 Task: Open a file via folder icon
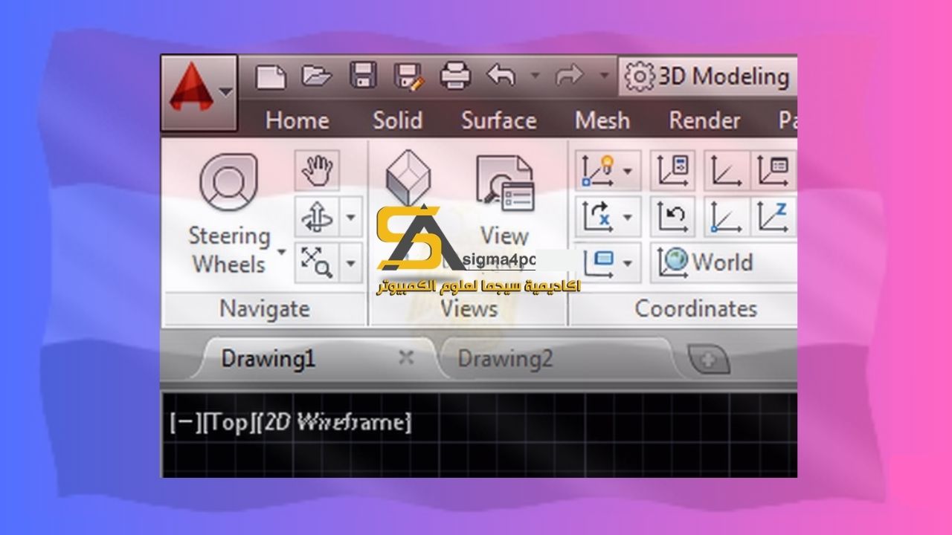[316, 75]
